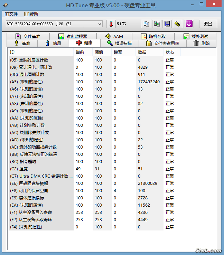The width and height of the screenshot is (224, 255).
Task: Click the first copy-to-clipboard toolbar icon
Action: (147, 24)
